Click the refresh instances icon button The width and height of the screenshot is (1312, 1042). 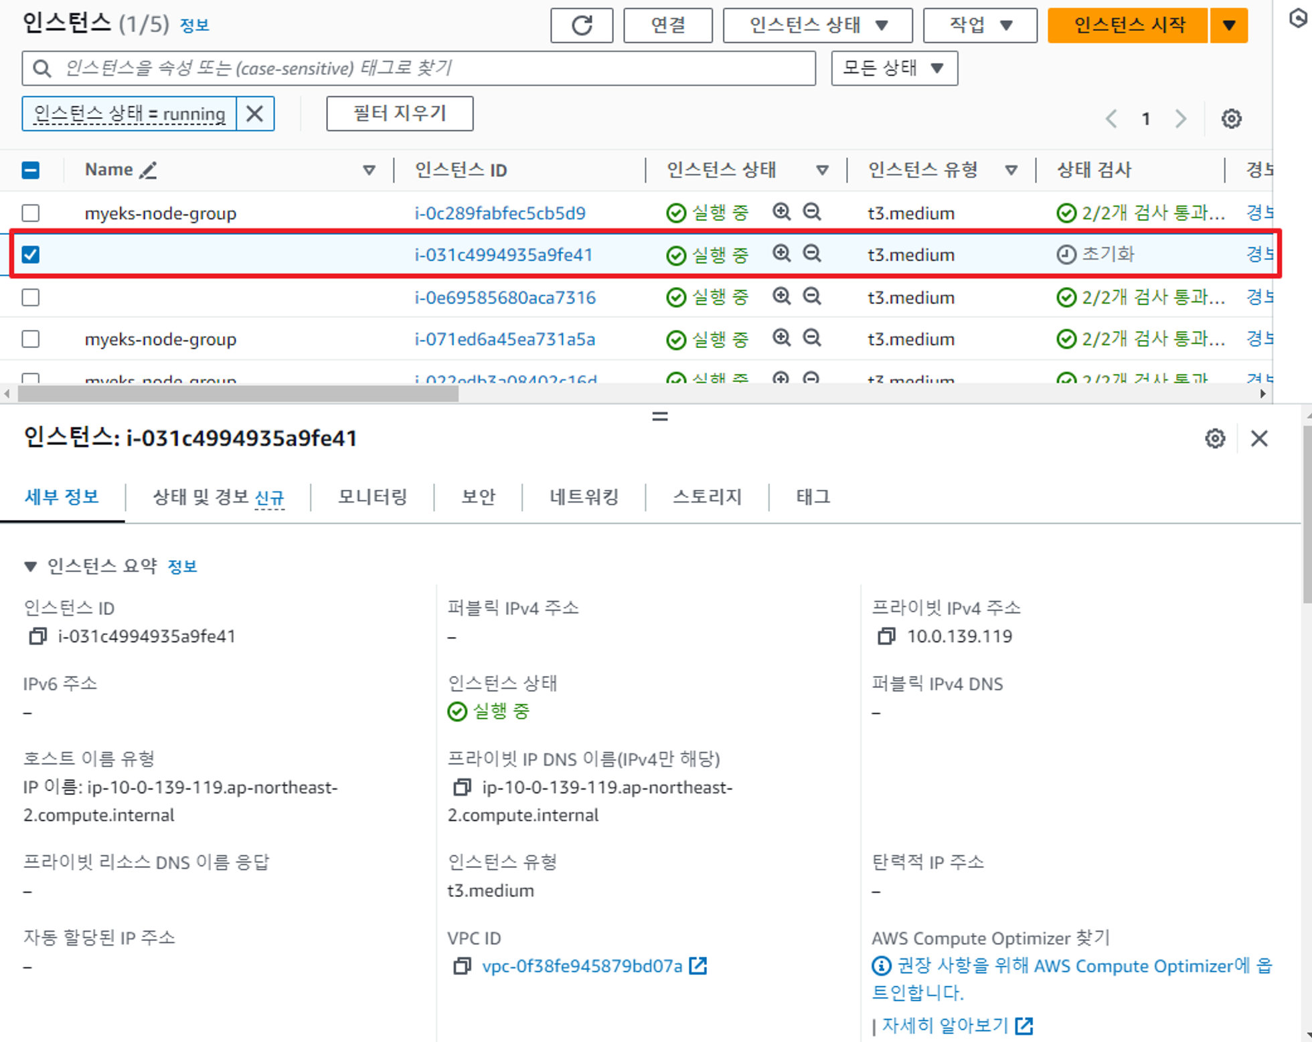pyautogui.click(x=581, y=25)
